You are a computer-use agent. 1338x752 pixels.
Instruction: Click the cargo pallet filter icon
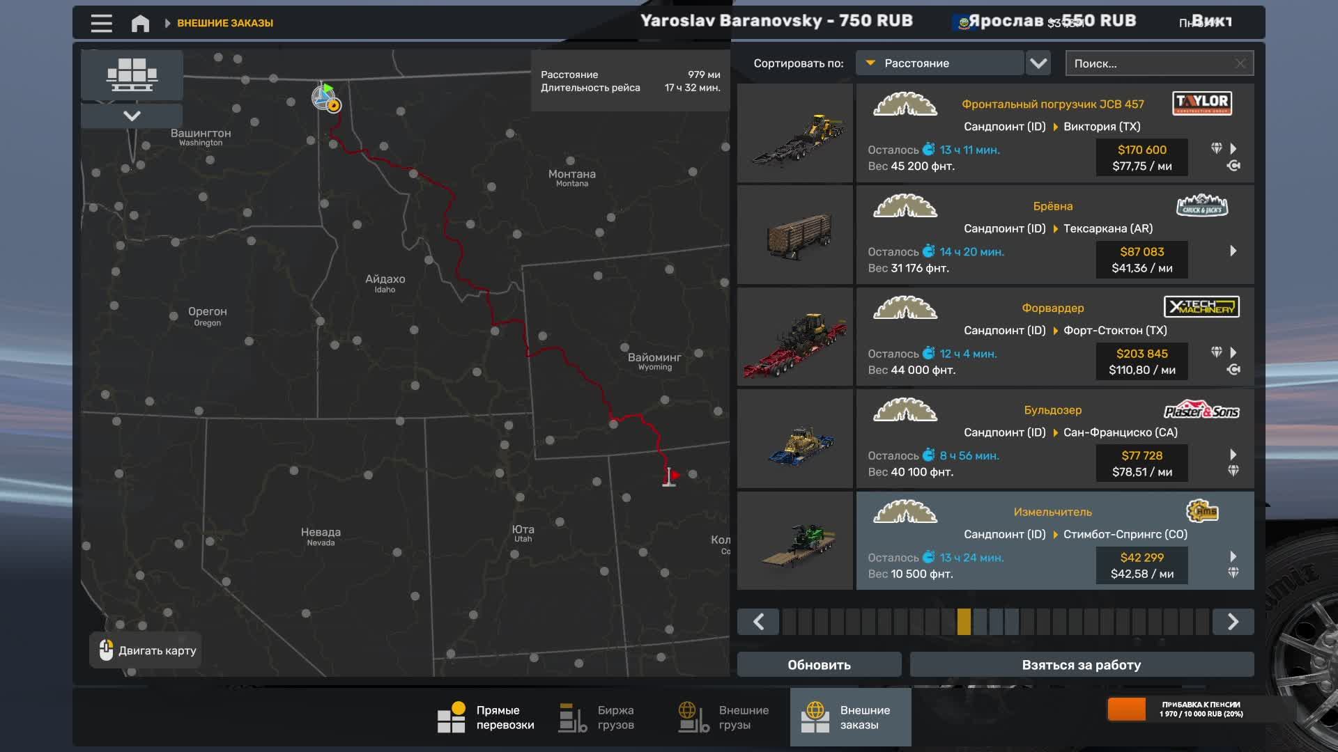click(x=132, y=75)
